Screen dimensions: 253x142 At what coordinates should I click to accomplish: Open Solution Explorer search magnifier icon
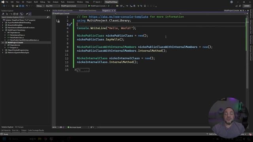[48, 17]
